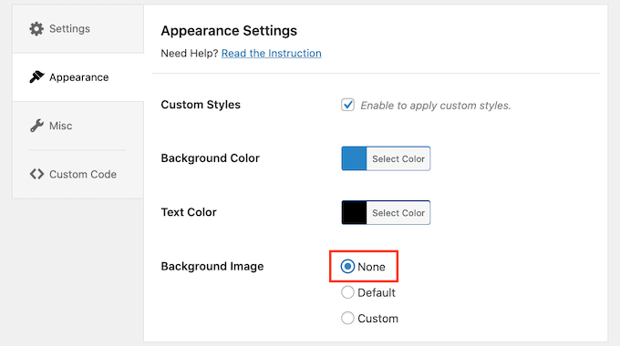This screenshot has width=620, height=346.
Task: Uncheck the Custom Styles checkbox
Action: (347, 105)
